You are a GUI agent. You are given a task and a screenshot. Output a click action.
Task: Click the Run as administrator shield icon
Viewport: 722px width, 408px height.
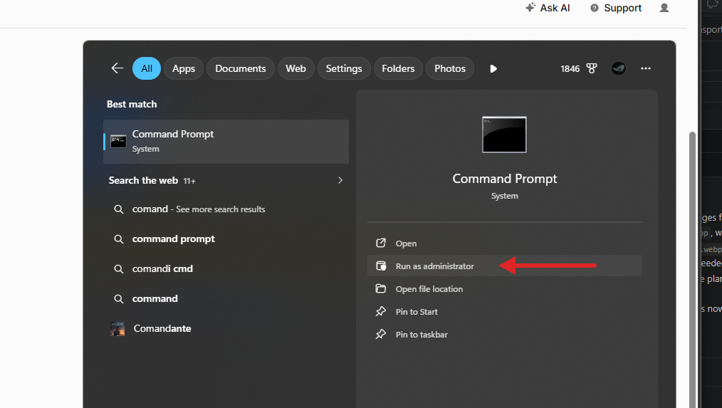tap(381, 266)
